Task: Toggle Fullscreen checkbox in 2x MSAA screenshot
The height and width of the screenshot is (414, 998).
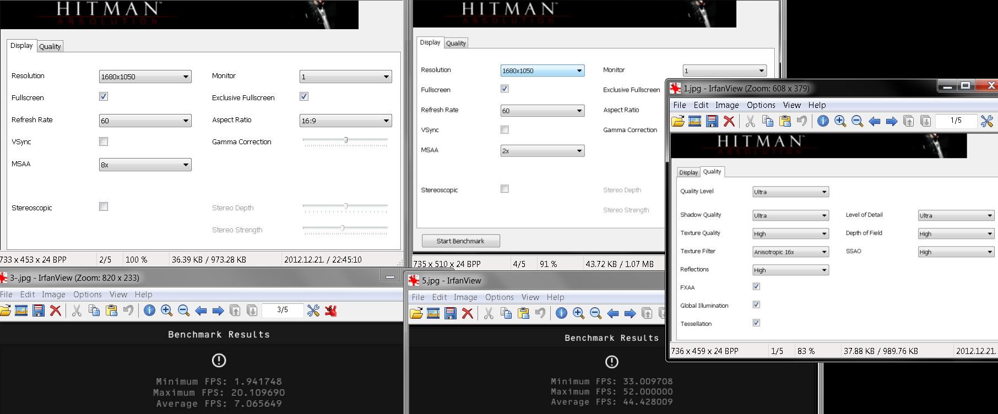Action: (505, 89)
